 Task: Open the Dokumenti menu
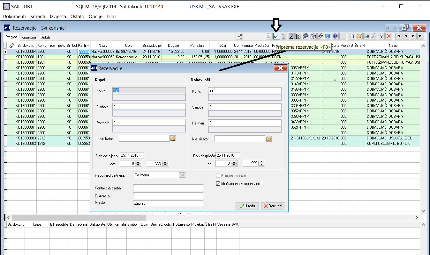click(14, 16)
